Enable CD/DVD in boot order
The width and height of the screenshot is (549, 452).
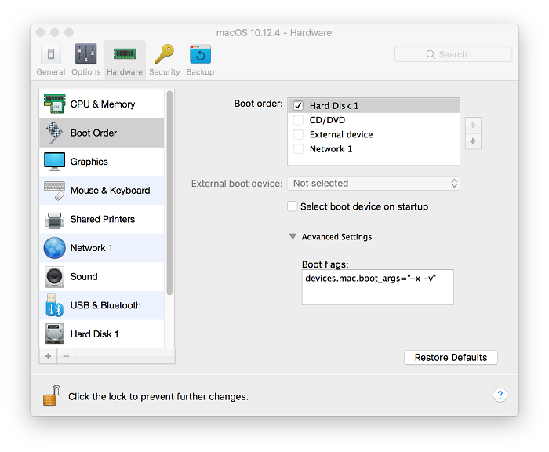pyautogui.click(x=298, y=120)
